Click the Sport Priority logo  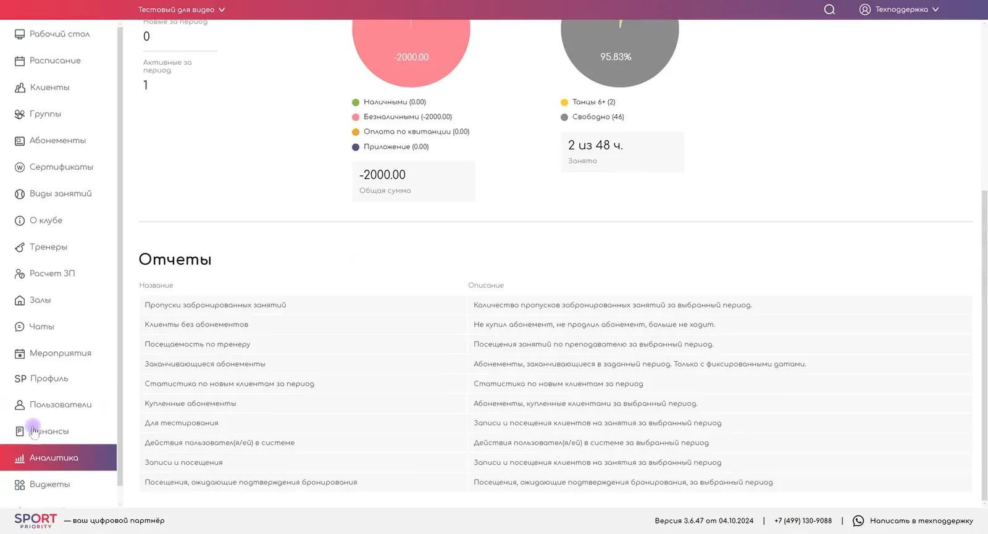click(x=36, y=520)
